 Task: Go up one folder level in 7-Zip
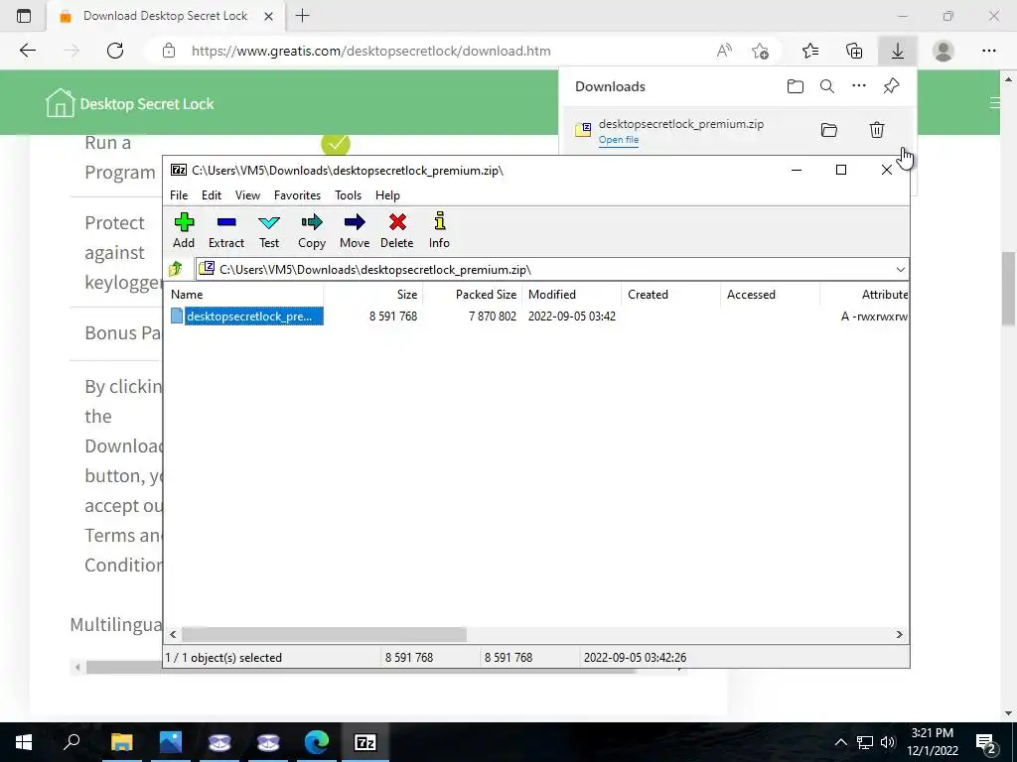pos(176,269)
